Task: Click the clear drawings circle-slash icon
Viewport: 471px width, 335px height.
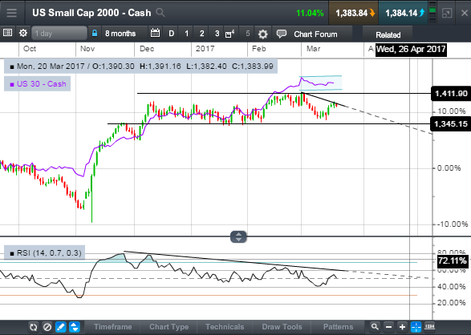Action: click(47, 327)
